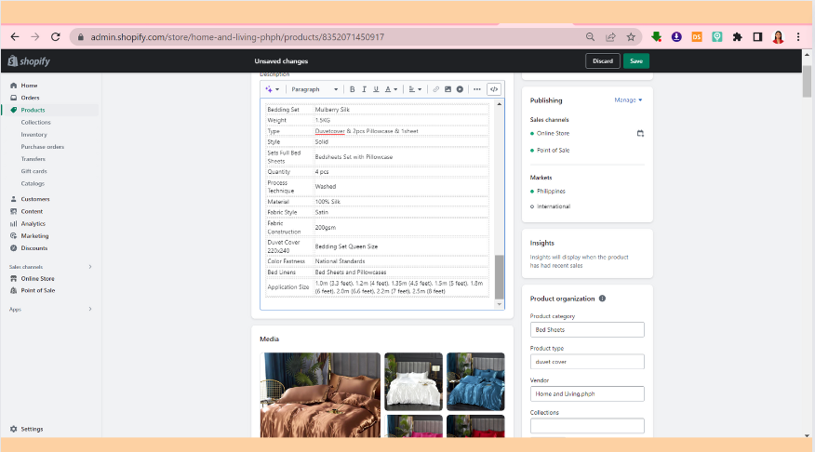The image size is (815, 452).
Task: Select the white bedding thumbnail
Action: (414, 381)
